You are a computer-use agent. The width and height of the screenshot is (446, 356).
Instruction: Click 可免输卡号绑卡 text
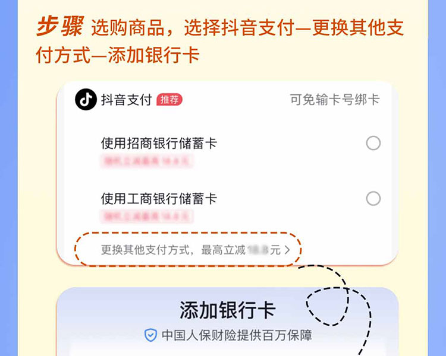335,100
